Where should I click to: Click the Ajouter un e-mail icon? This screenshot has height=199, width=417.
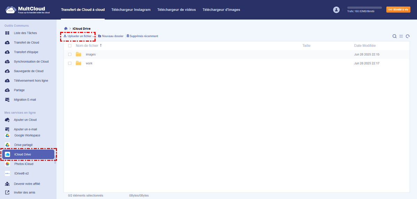(x=7, y=129)
